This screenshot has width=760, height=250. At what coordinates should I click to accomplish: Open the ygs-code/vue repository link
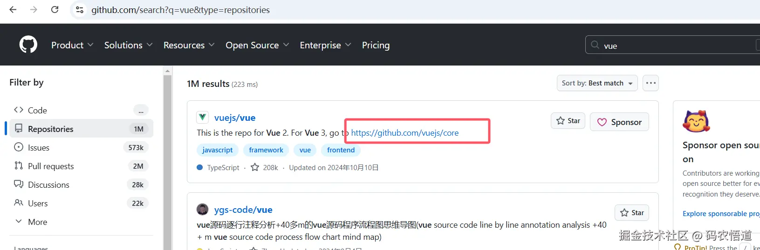click(x=243, y=210)
